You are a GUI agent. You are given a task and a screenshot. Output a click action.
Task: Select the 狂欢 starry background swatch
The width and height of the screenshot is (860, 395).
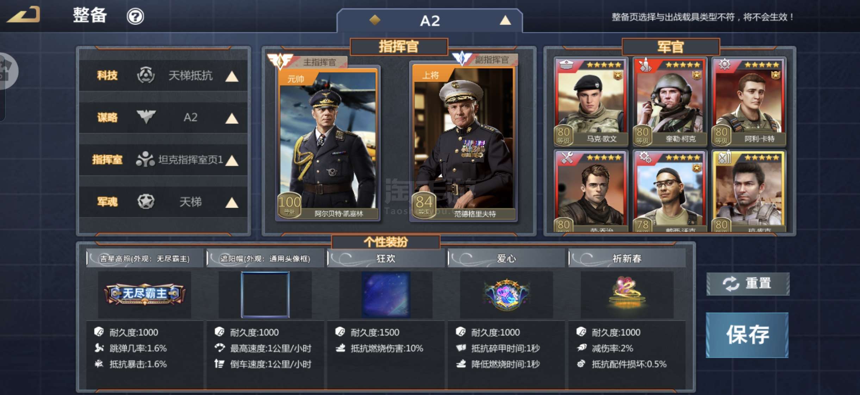pos(386,295)
